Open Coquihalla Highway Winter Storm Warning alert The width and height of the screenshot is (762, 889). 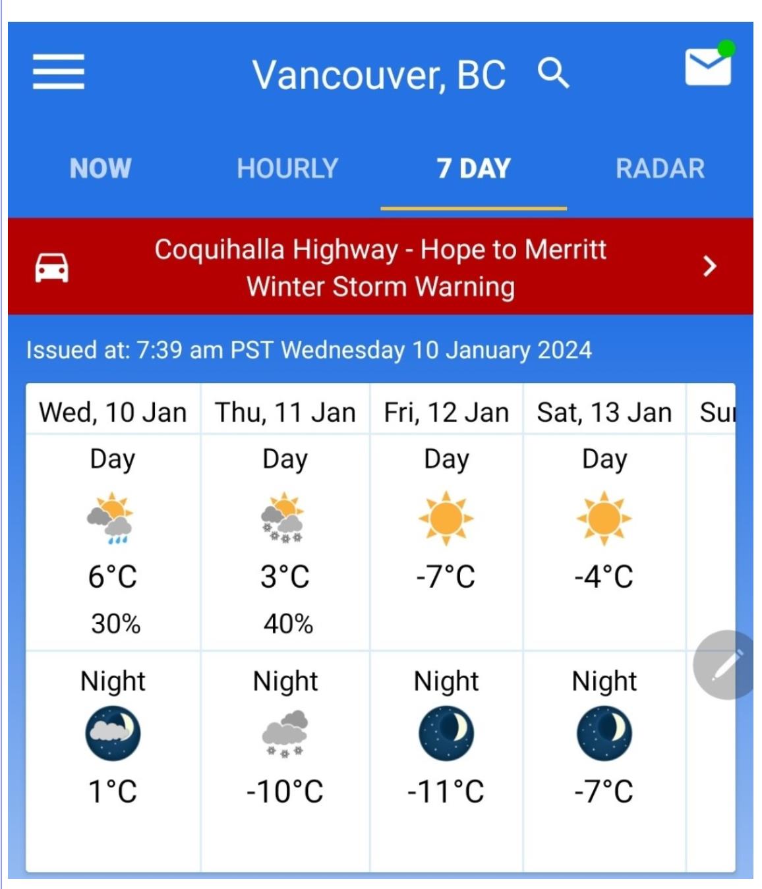click(380, 266)
